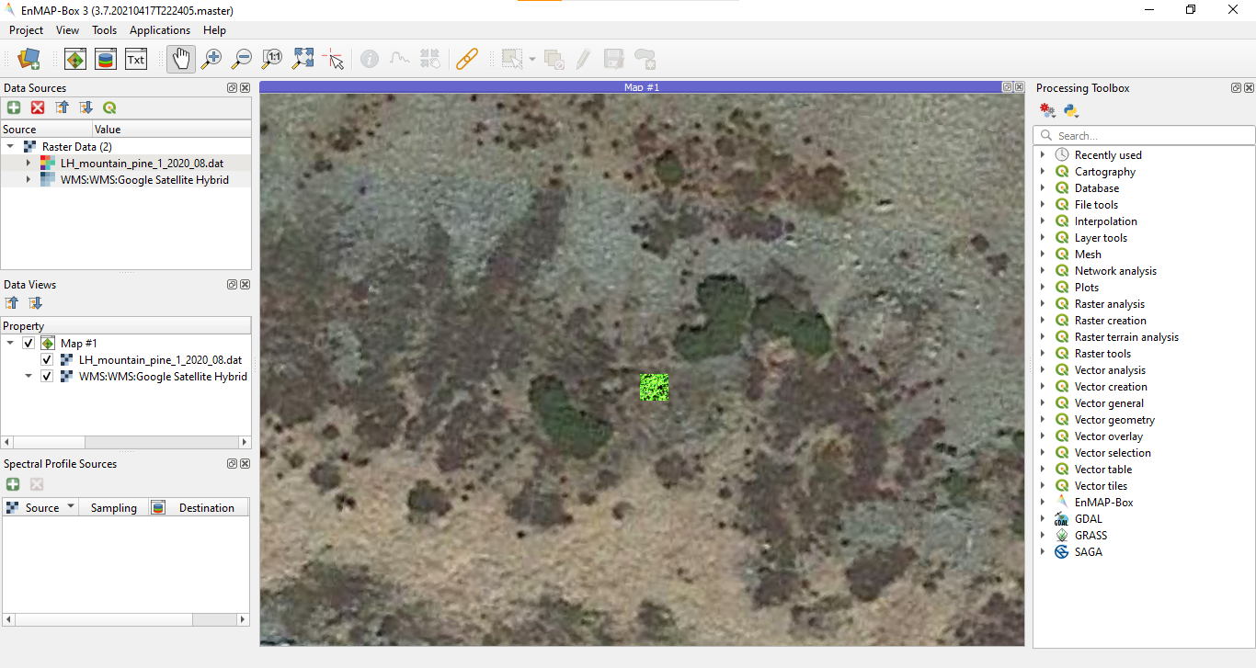
Task: Remove the selected data source
Action: pos(36,108)
